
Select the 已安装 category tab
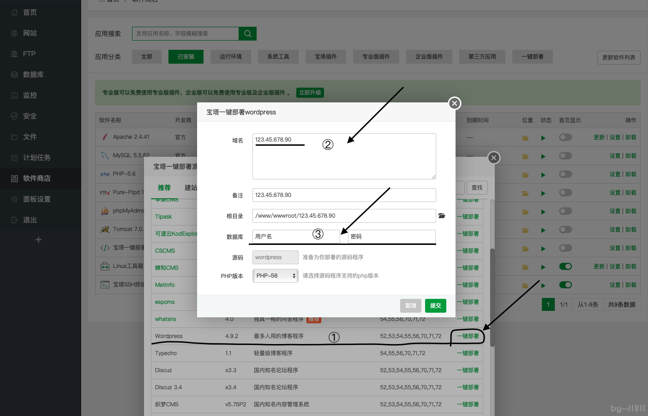[186, 57]
